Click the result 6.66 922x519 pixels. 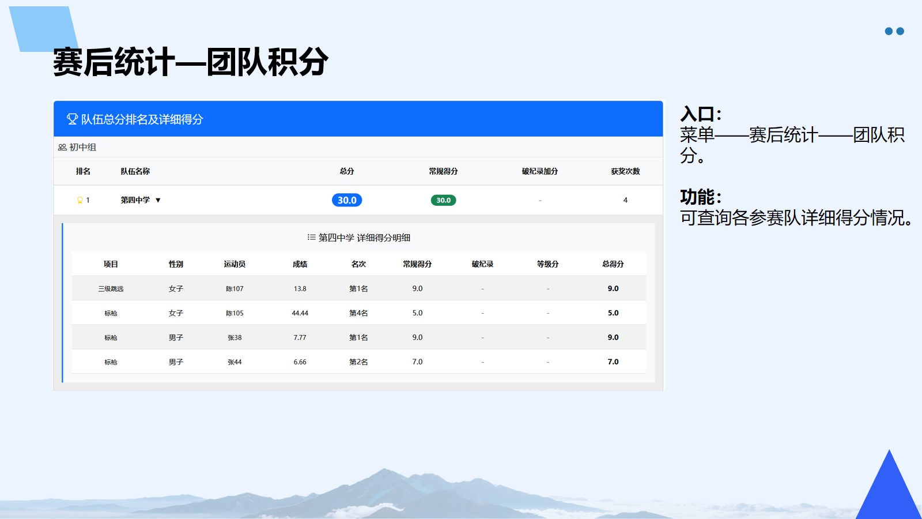[x=300, y=362]
